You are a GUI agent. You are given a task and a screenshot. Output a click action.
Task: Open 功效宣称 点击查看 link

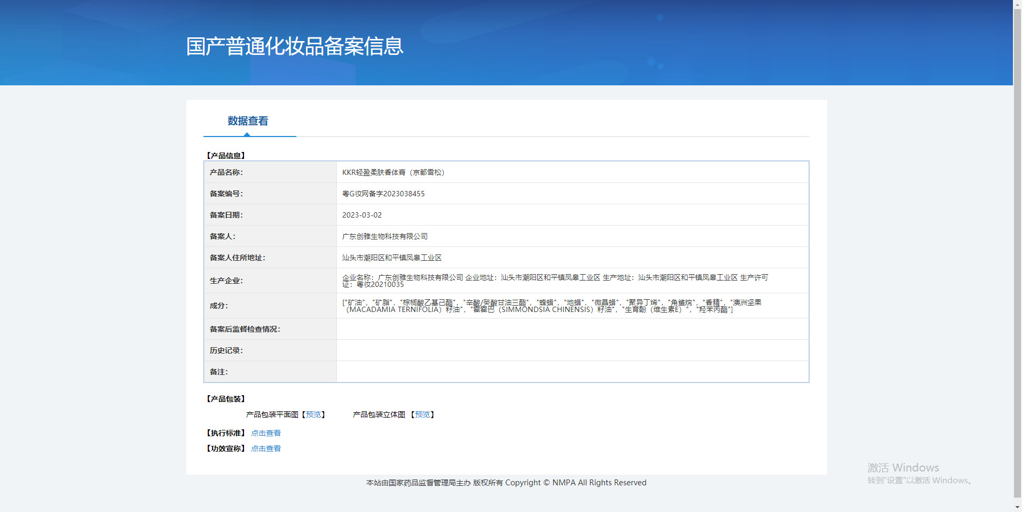(x=266, y=449)
